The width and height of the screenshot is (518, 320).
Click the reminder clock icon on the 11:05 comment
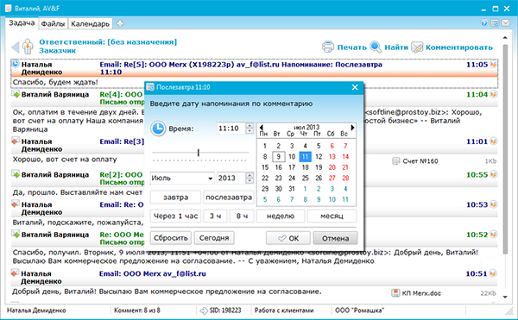pos(16,64)
